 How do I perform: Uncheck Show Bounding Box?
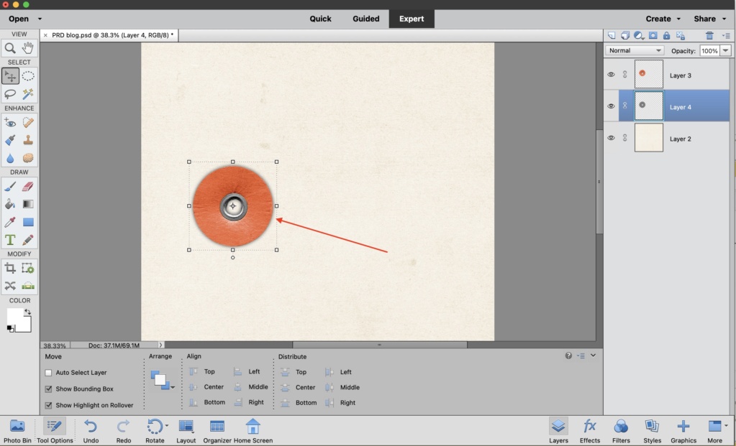[x=48, y=389]
